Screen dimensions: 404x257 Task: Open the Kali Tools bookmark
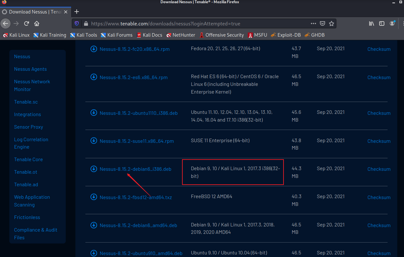83,35
